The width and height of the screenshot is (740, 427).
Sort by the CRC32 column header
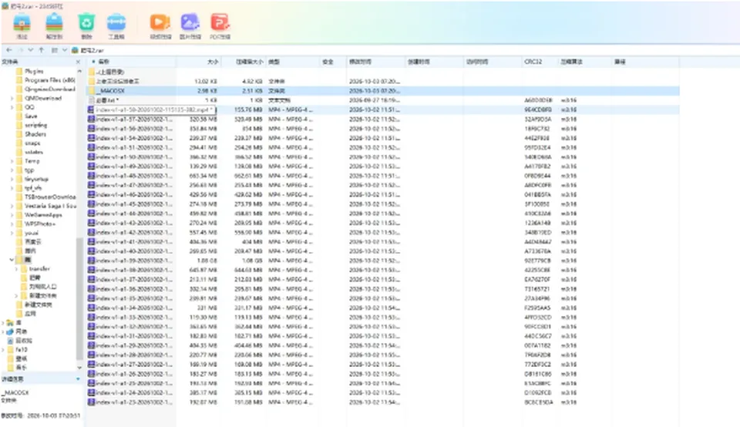[x=540, y=62]
